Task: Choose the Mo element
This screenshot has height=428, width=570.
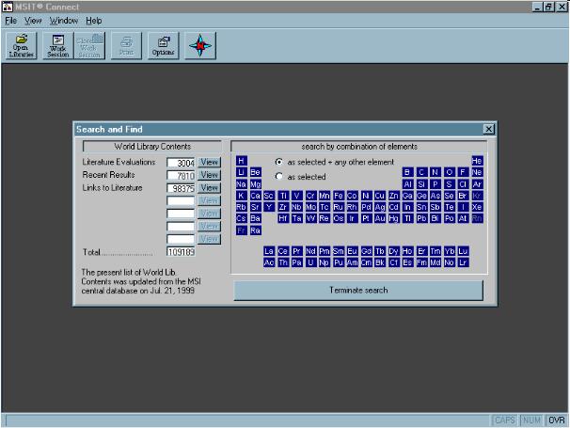Action: click(x=310, y=207)
